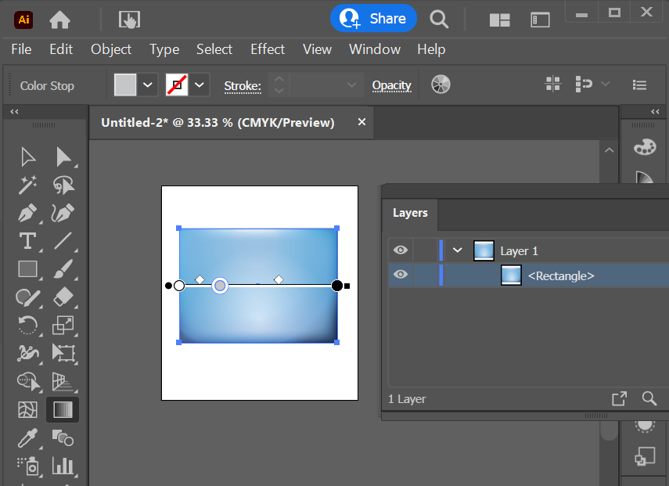Switch to the Eraser tool
The image size is (669, 486).
[63, 297]
